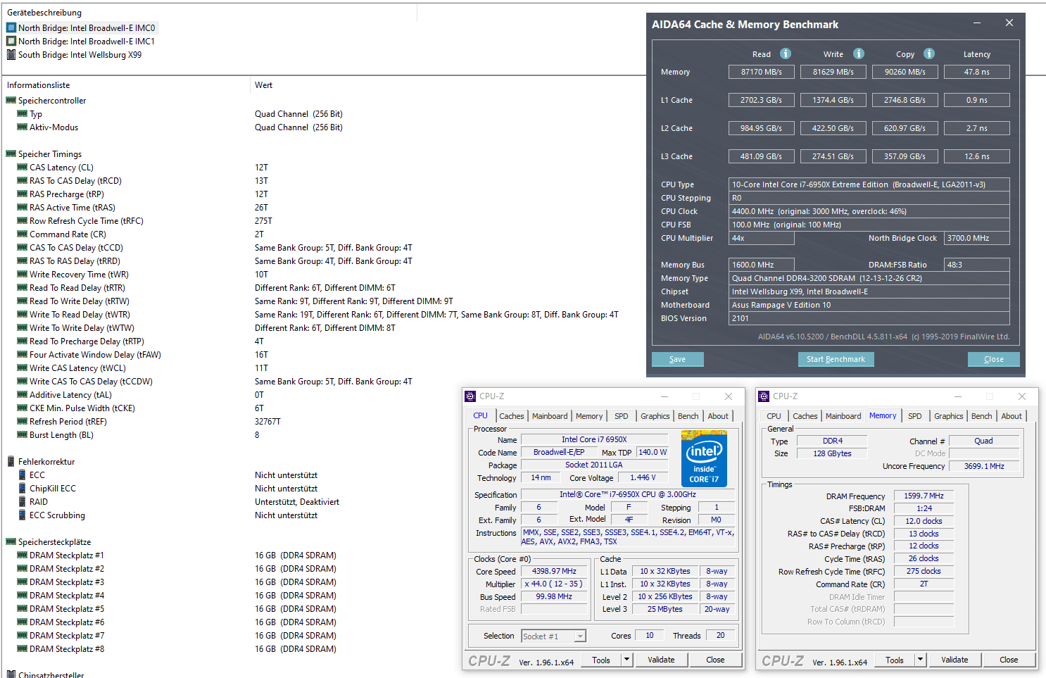Click the Speichercontroller section memory icon
This screenshot has height=678, width=1046.
point(11,100)
